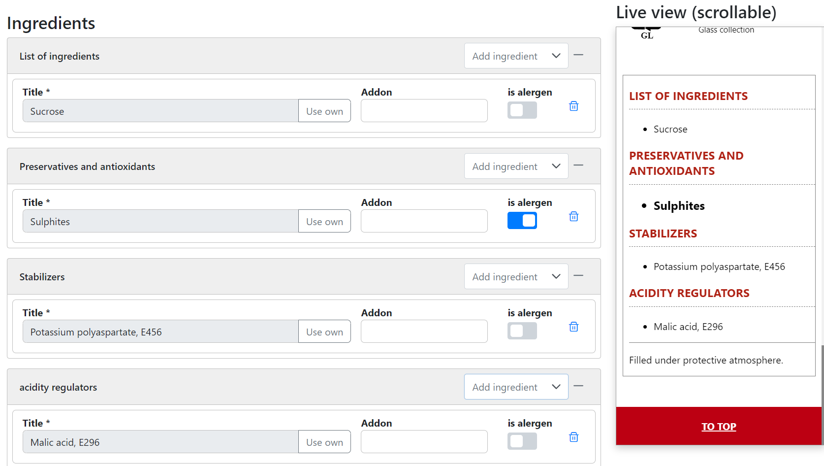Delete the Sulphites ingredient with trash icon
Image resolution: width=824 pixels, height=466 pixels.
point(573,217)
